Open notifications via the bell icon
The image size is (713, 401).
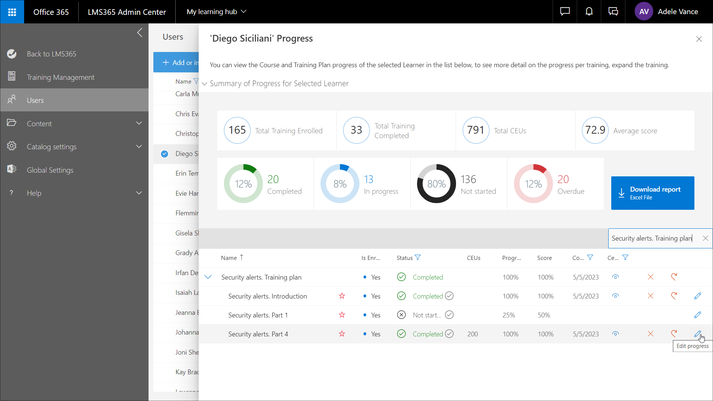[589, 12]
